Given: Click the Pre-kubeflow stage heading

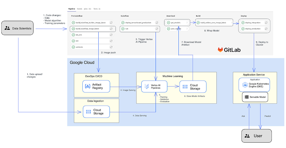Looking at the screenshot, I should tap(77, 16).
